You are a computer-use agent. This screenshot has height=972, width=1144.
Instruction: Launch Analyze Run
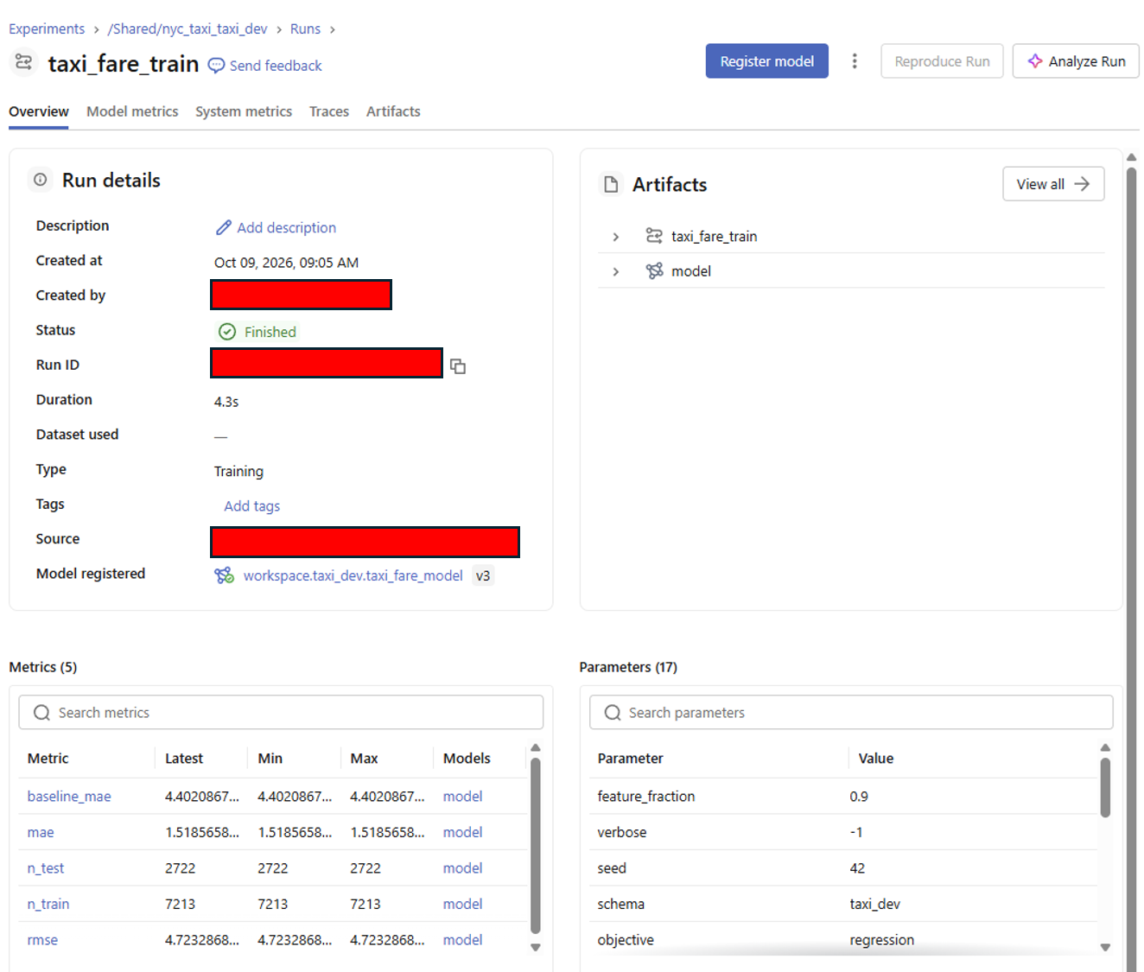[x=1076, y=61]
